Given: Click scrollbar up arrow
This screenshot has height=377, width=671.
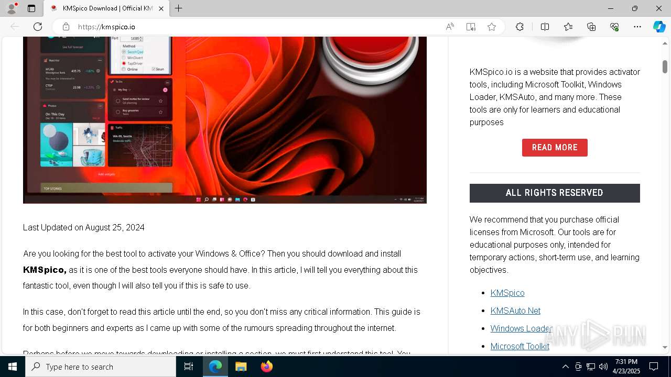Looking at the screenshot, I should pos(665,43).
